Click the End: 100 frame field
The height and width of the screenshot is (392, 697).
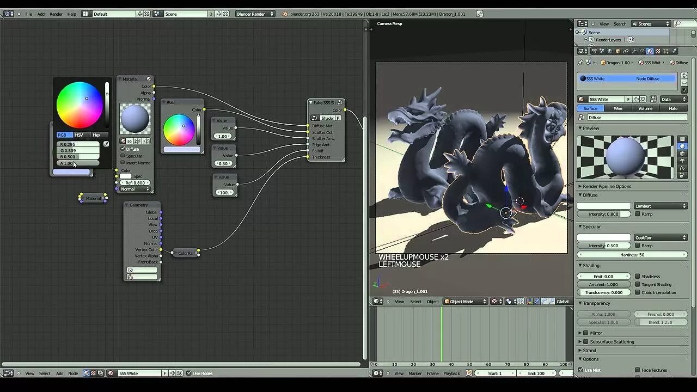coord(536,373)
